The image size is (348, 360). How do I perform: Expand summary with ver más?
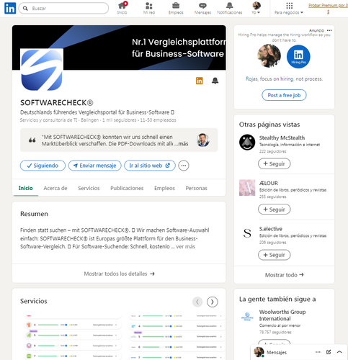point(185,246)
